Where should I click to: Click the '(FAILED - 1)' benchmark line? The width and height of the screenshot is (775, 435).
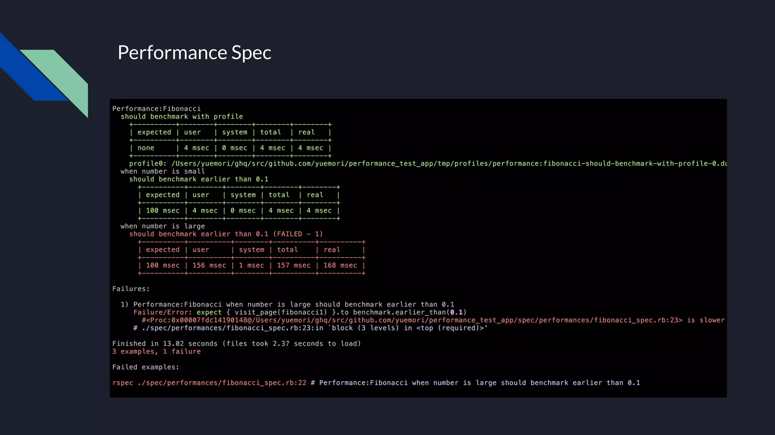pos(226,234)
